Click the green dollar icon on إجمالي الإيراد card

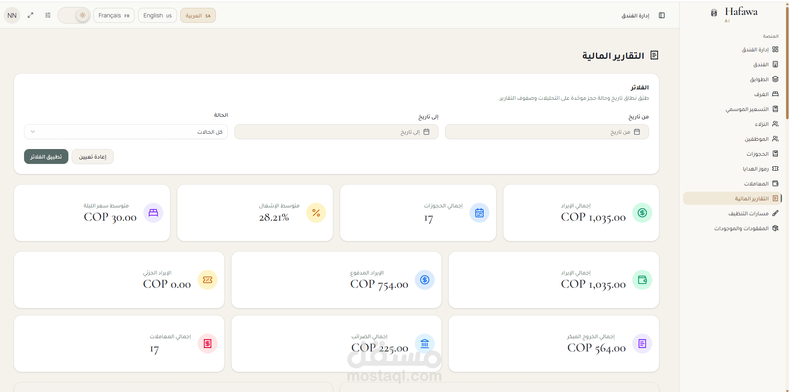pyautogui.click(x=642, y=213)
